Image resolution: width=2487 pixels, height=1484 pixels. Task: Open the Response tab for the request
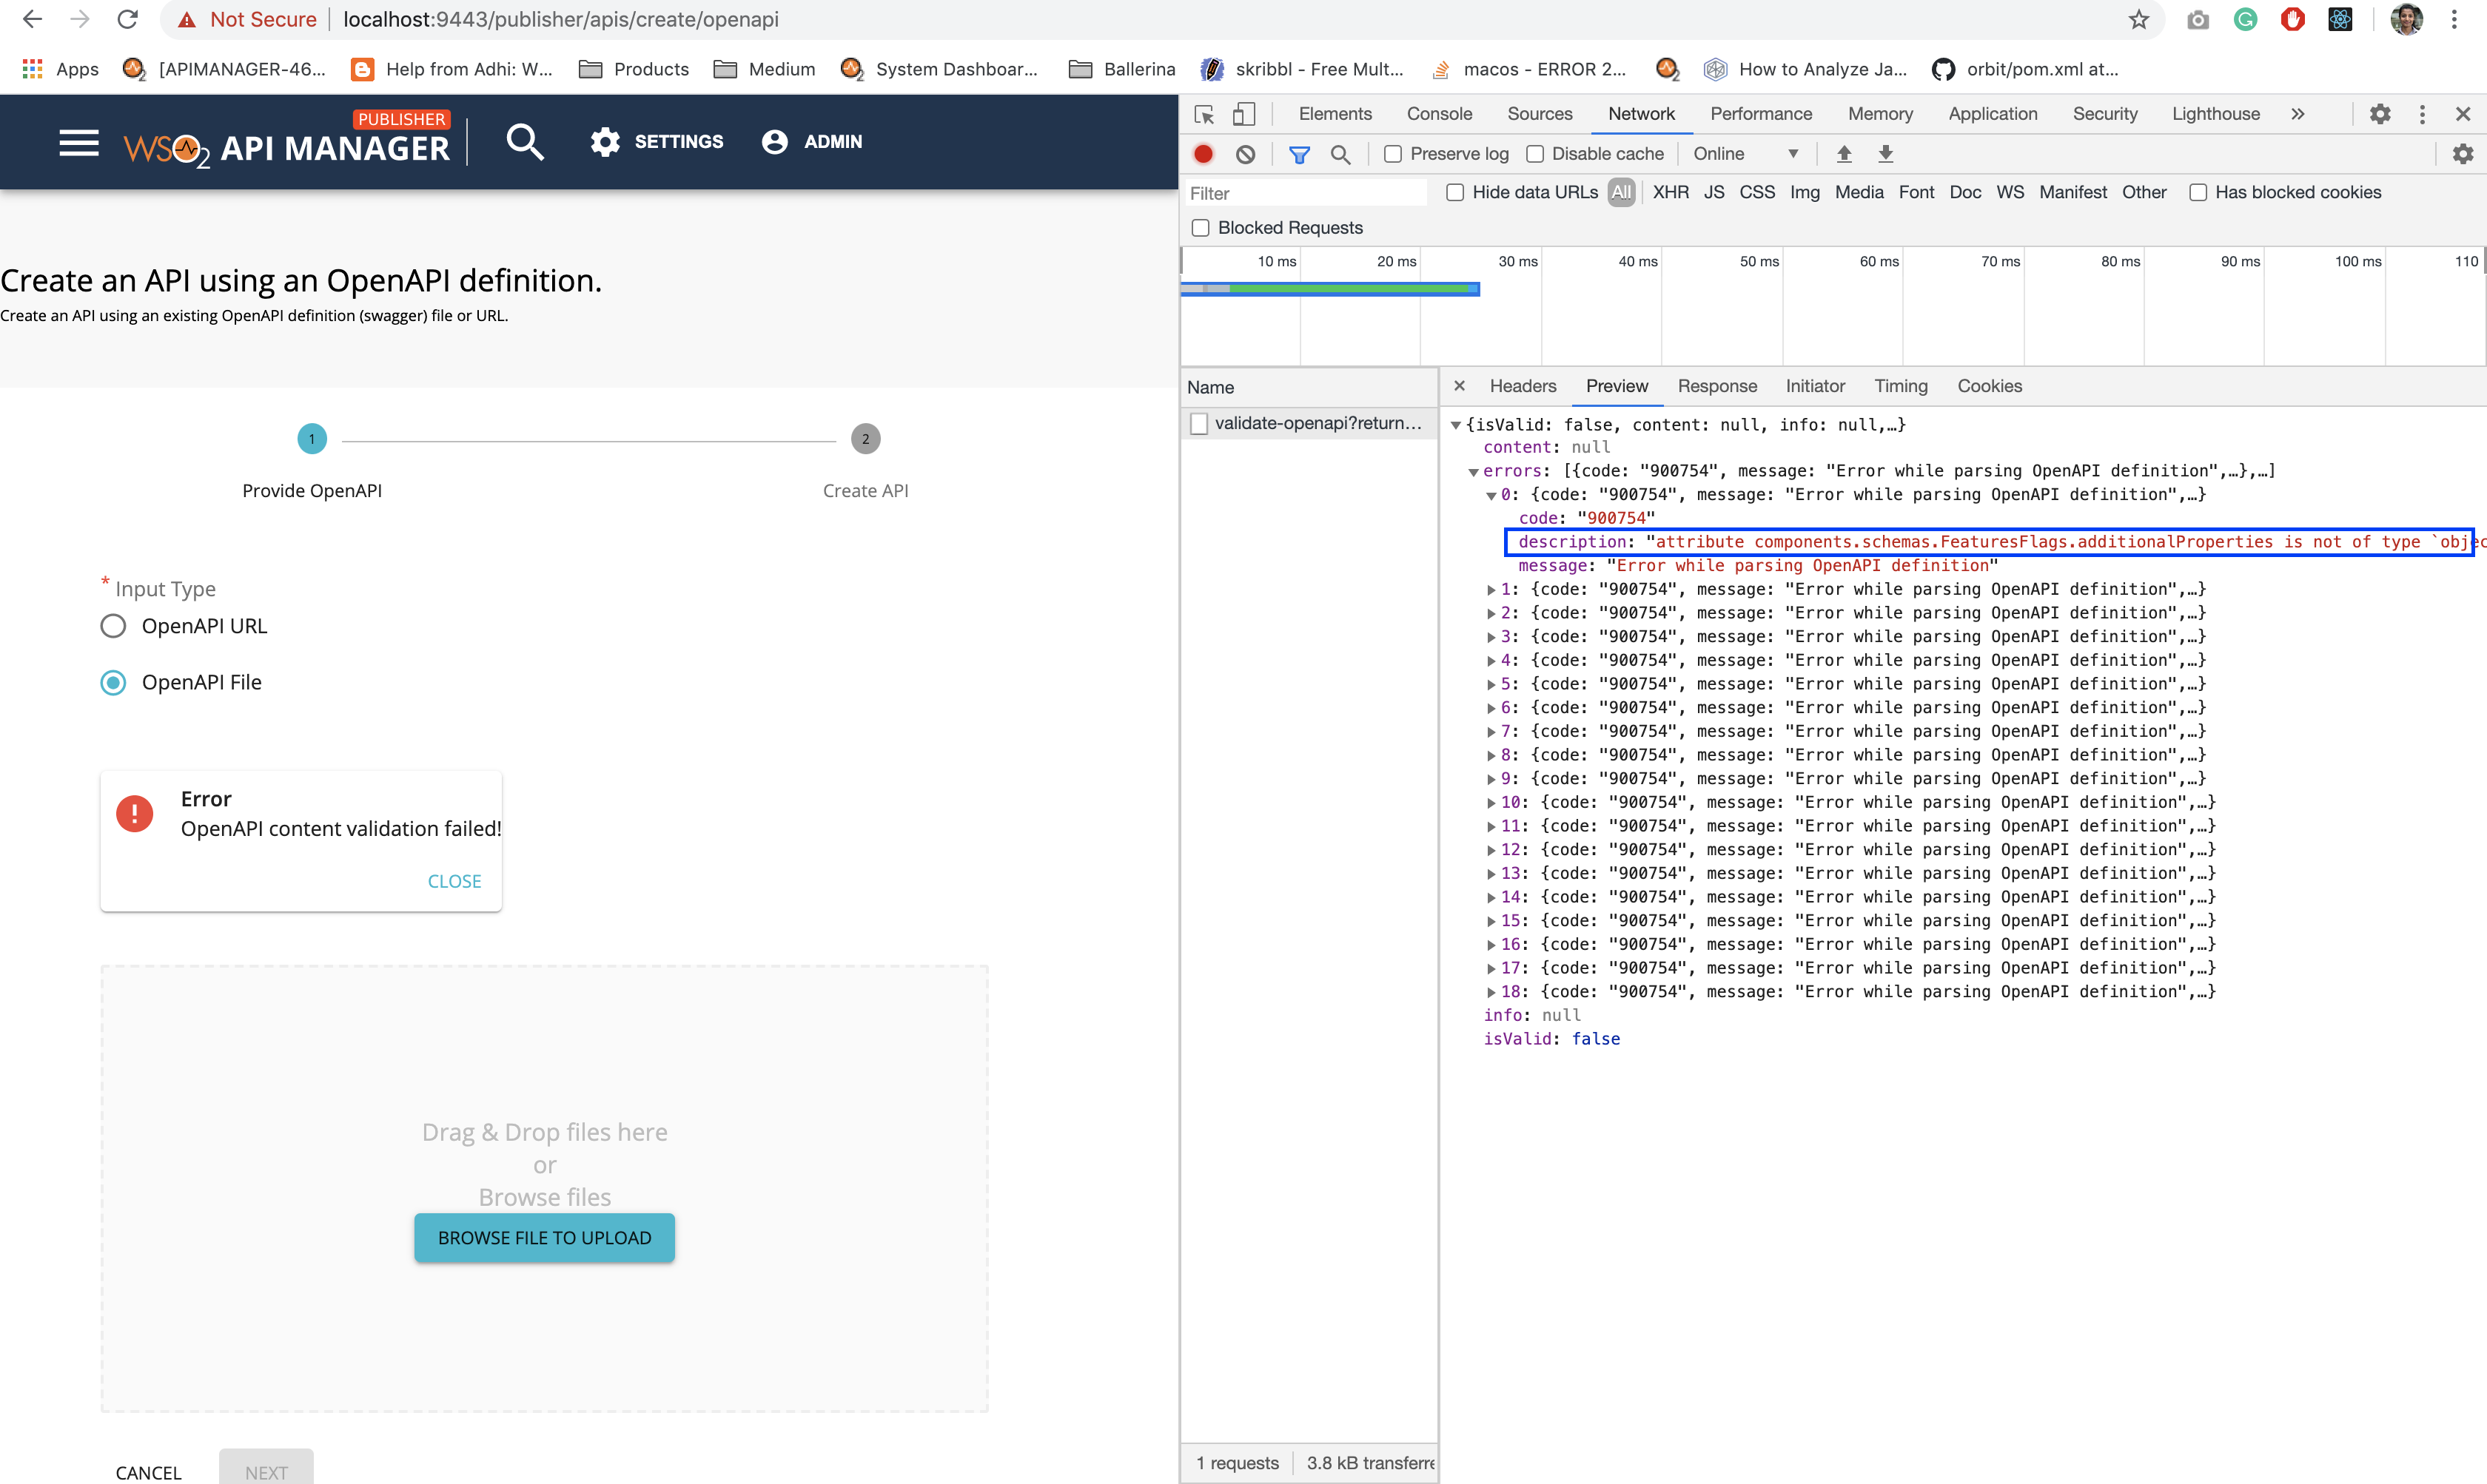point(1716,386)
